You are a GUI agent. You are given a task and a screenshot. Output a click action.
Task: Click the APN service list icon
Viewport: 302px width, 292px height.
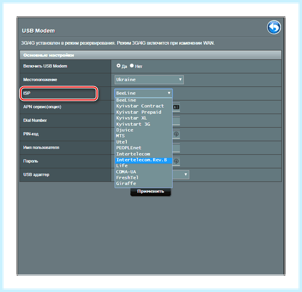pos(176,107)
